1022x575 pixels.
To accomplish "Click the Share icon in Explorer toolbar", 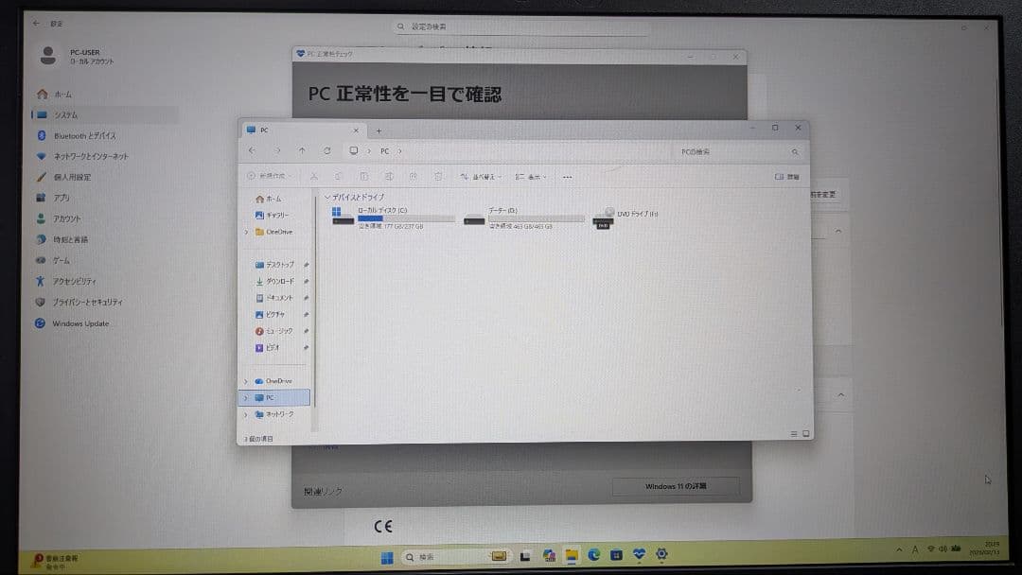I will pos(414,177).
